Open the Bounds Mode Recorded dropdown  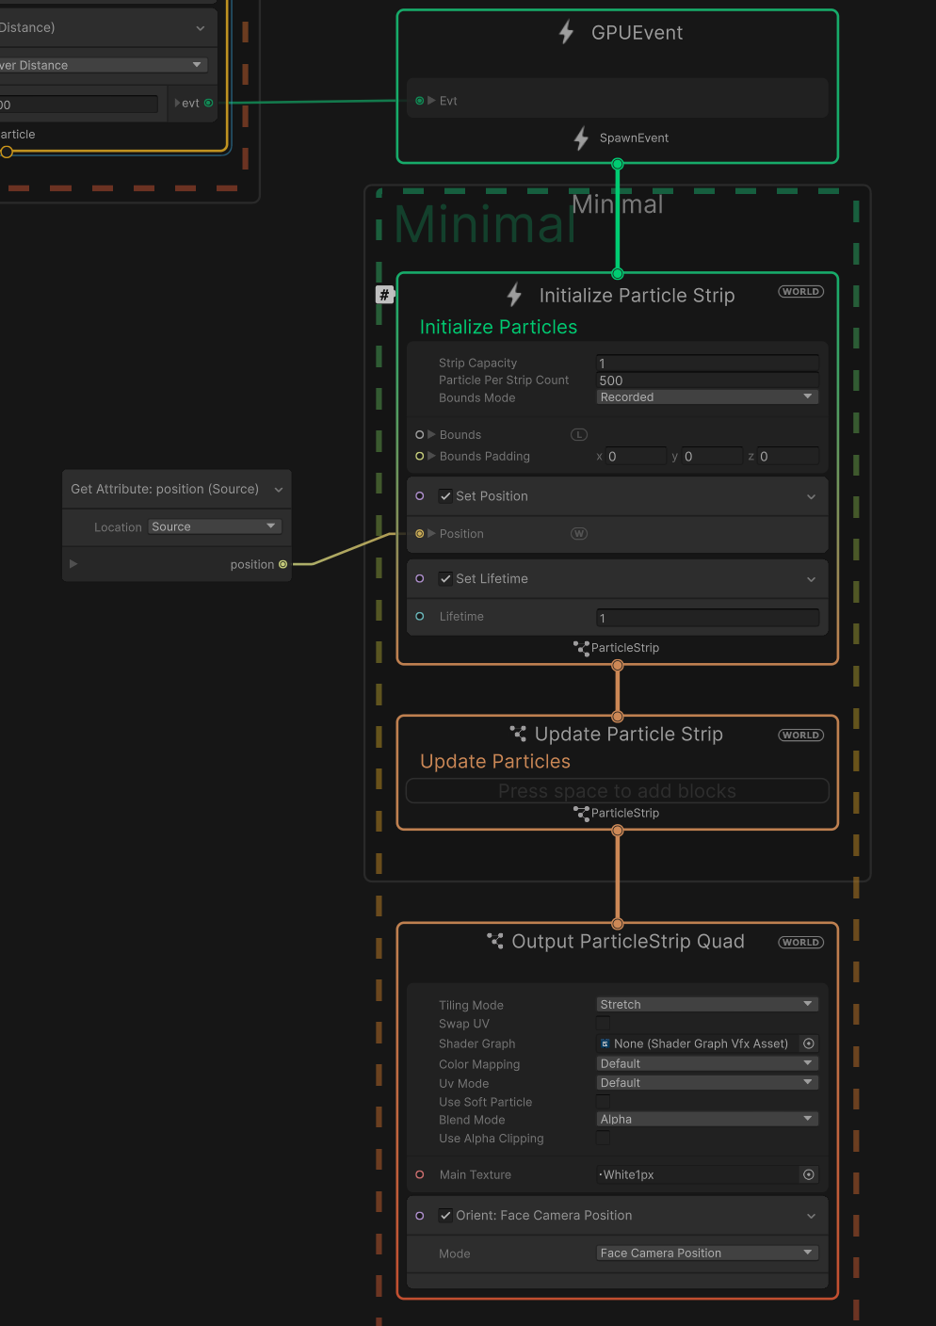click(x=707, y=397)
